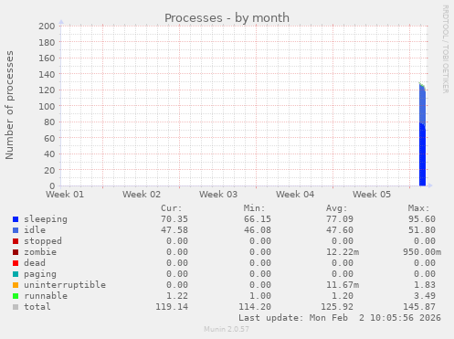The image size is (454, 339).
Task: Click the 'idle' legend label
Action: (35, 230)
